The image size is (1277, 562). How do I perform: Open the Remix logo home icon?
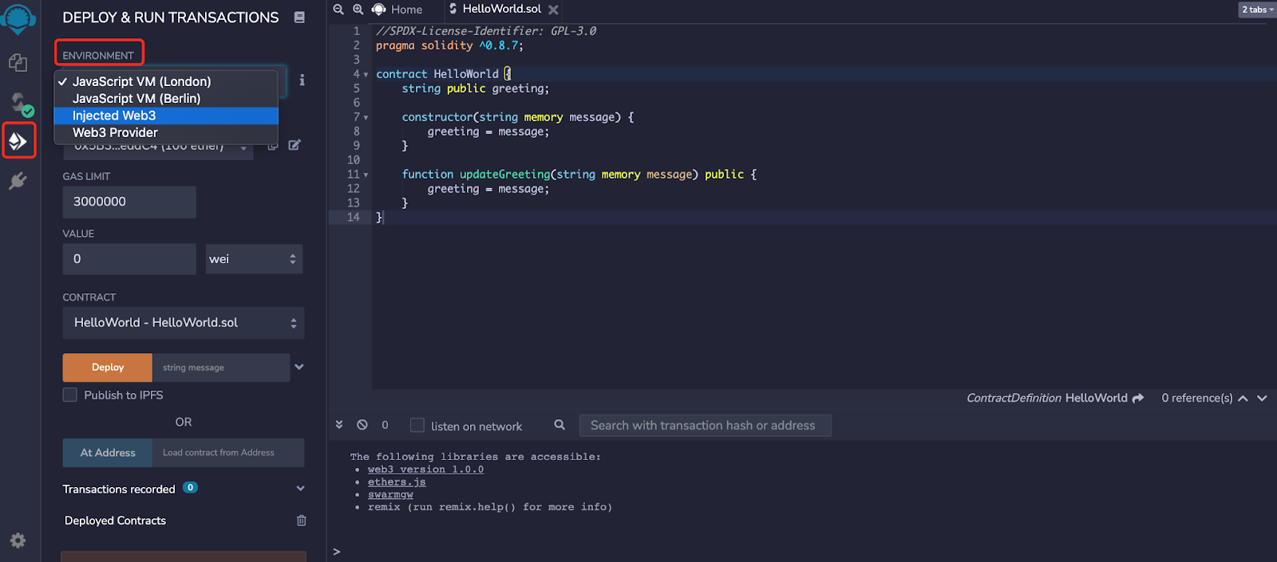coord(18,18)
